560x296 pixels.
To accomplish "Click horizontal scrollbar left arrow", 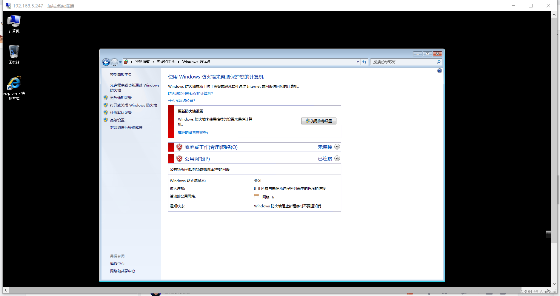I will [6, 290].
